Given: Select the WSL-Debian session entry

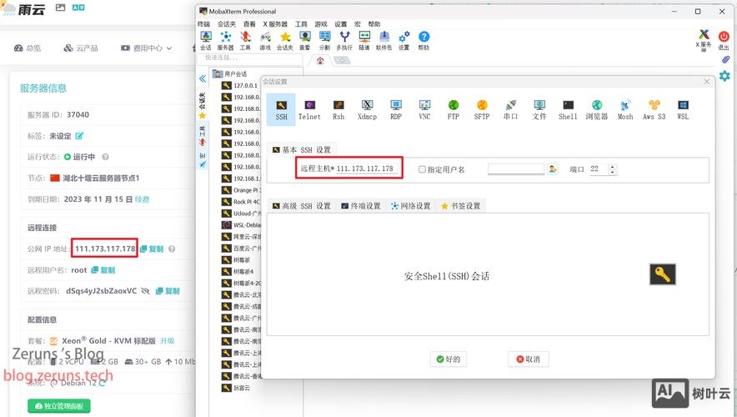Looking at the screenshot, I should (x=241, y=225).
